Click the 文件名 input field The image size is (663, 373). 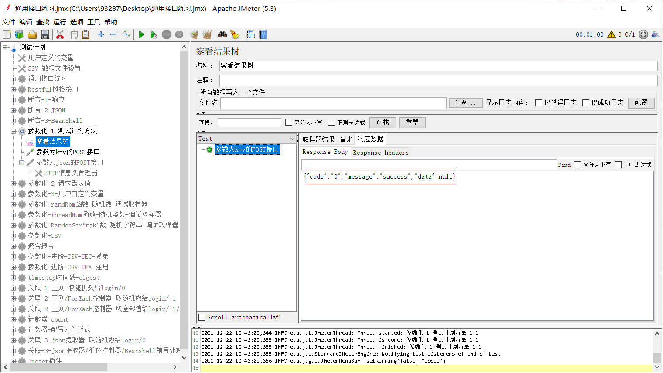pyautogui.click(x=333, y=103)
